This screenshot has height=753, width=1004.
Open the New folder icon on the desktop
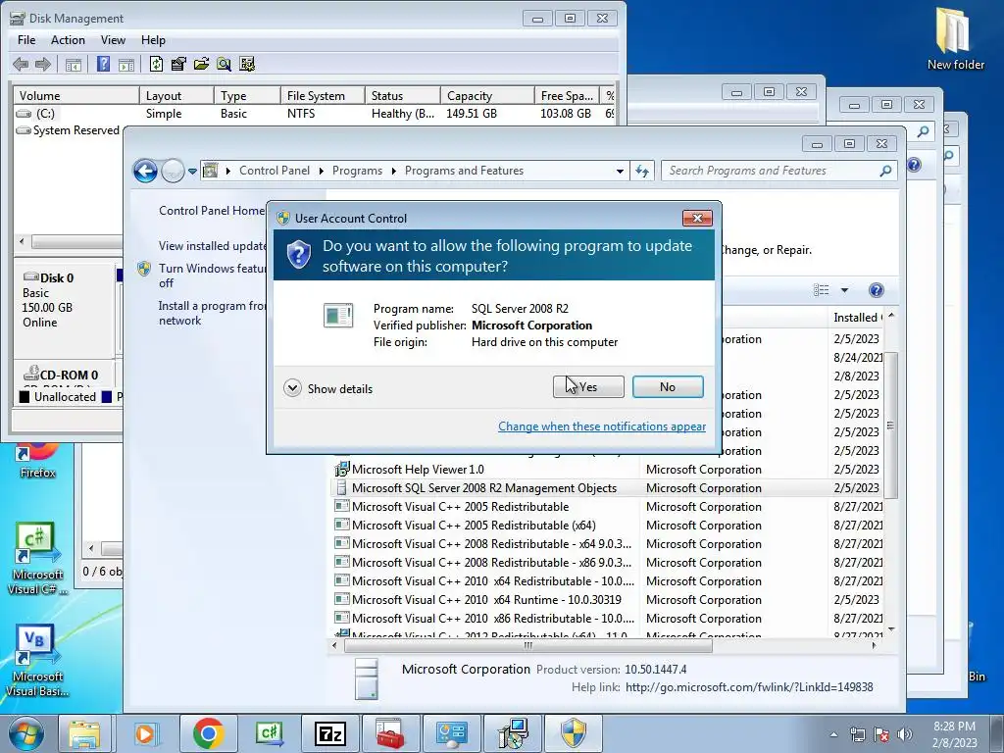click(x=955, y=38)
